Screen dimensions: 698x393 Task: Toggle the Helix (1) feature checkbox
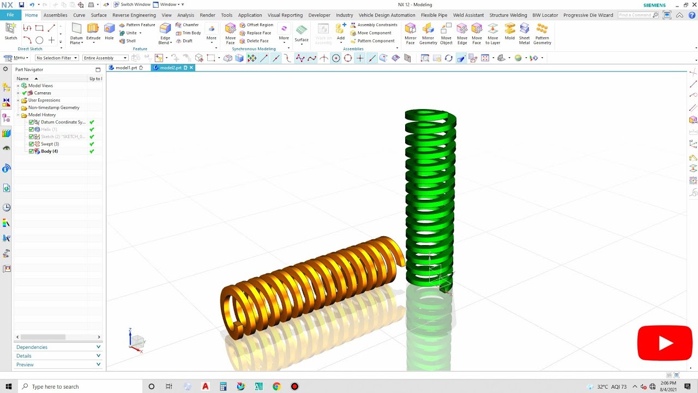(x=31, y=129)
